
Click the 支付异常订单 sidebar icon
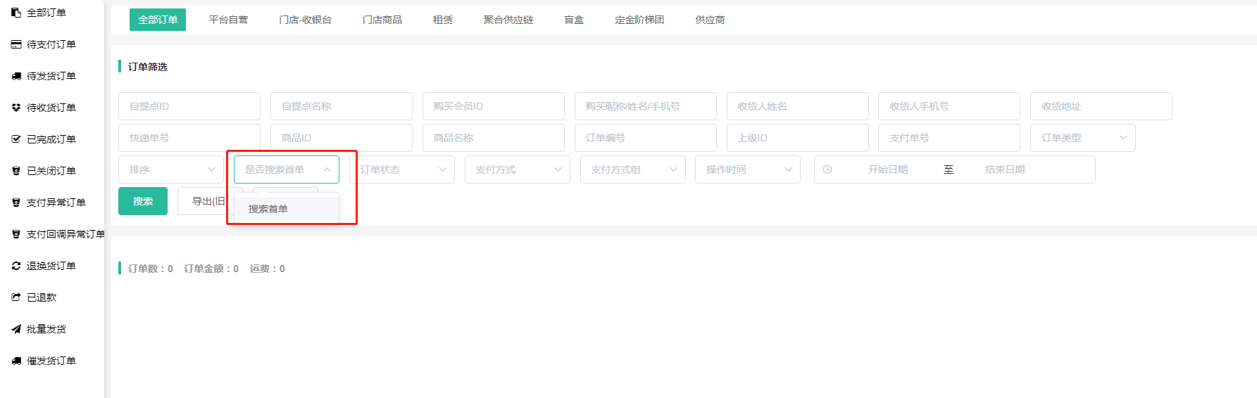(x=16, y=203)
